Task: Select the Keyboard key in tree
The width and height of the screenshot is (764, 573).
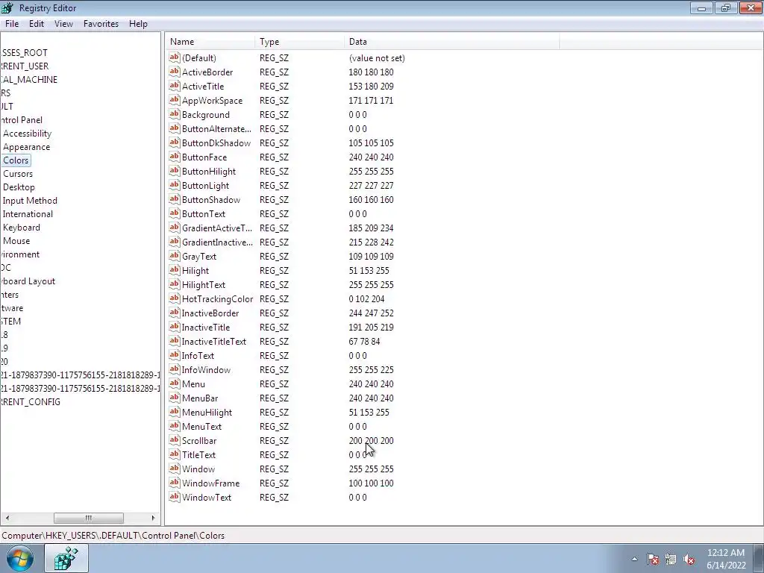Action: point(22,228)
